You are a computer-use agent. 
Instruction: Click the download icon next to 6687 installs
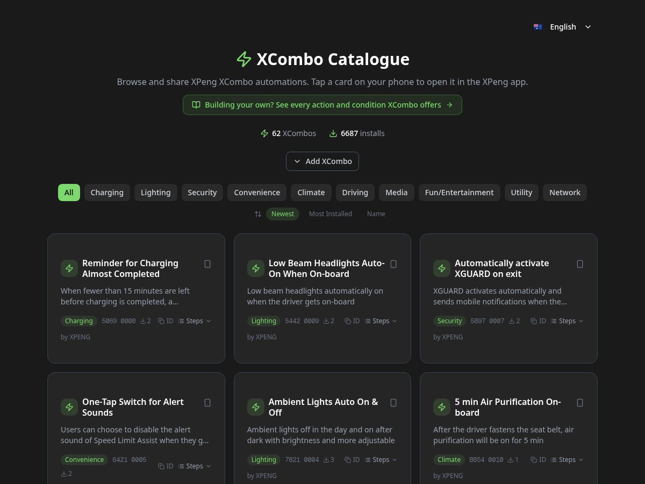pos(333,133)
